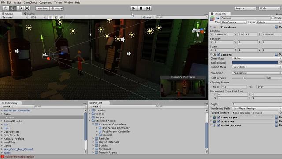Disable the Flare Layer checkbox

[x=219, y=117]
